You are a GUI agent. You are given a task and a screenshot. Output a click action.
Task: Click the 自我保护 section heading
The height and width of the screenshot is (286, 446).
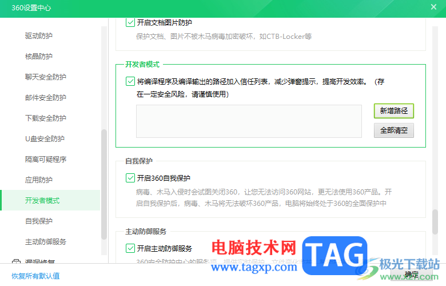[139, 161]
